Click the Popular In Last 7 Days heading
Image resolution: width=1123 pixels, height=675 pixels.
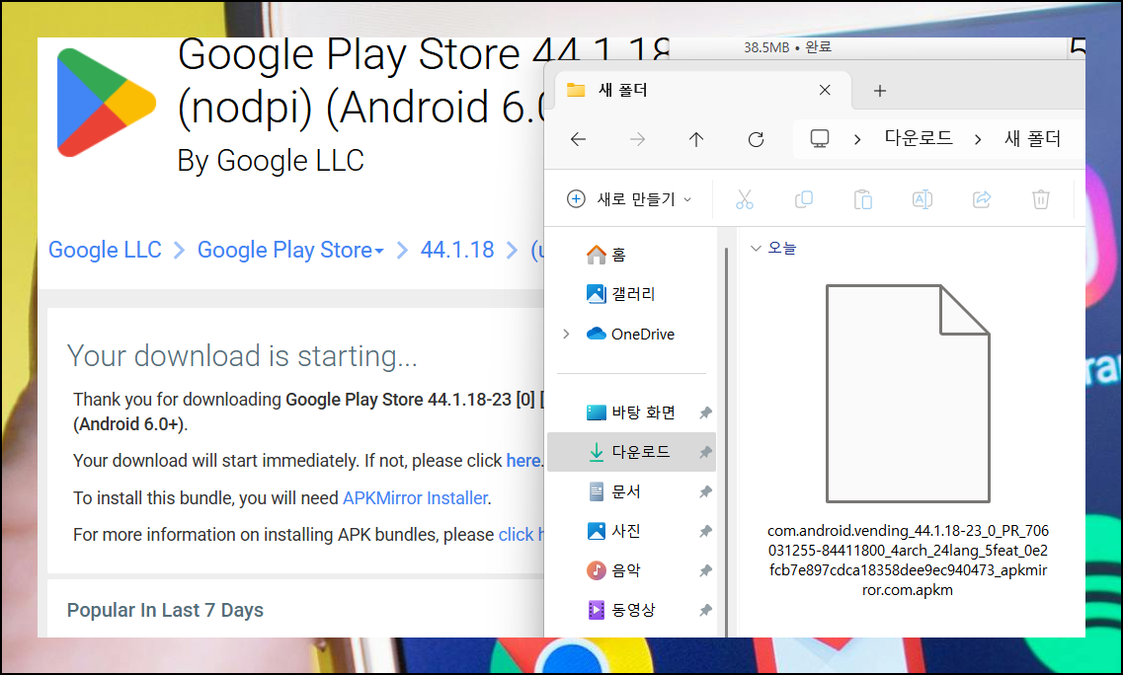pyautogui.click(x=165, y=610)
